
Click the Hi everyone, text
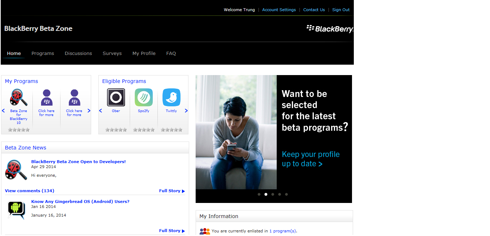pyautogui.click(x=44, y=175)
